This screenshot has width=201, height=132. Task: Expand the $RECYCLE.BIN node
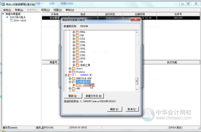[70, 78]
